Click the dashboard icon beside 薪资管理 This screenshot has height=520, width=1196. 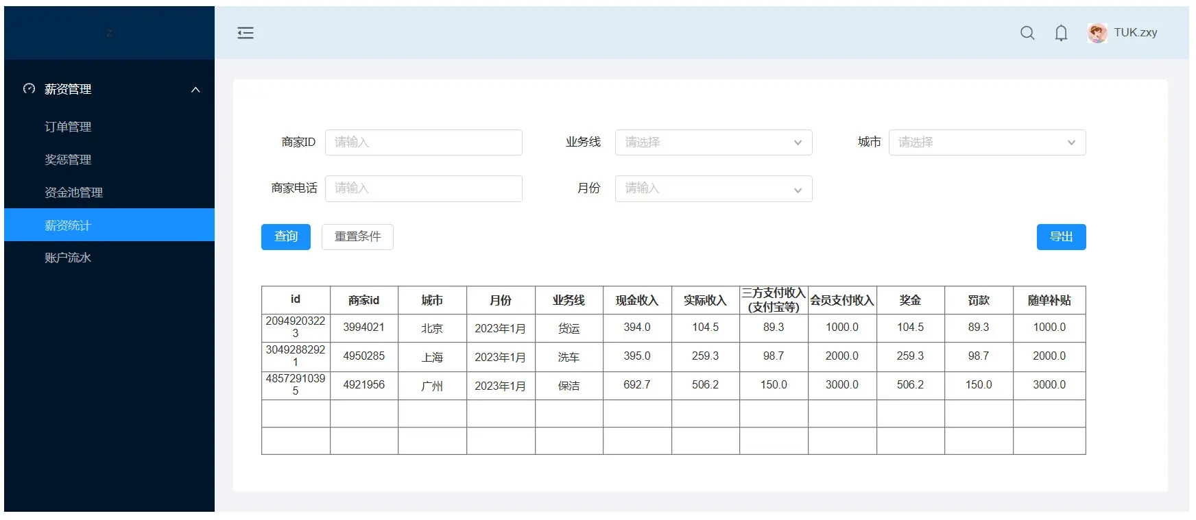pyautogui.click(x=29, y=89)
